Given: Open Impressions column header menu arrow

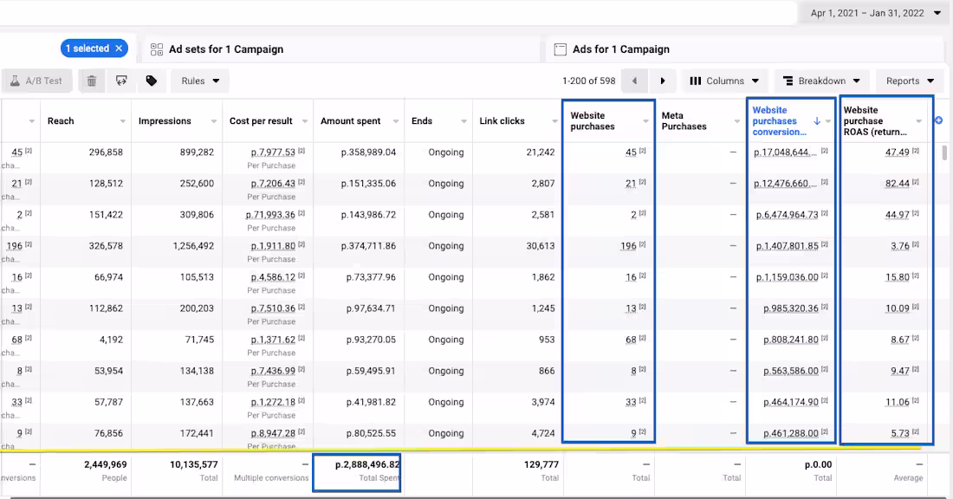Looking at the screenshot, I should [x=214, y=121].
